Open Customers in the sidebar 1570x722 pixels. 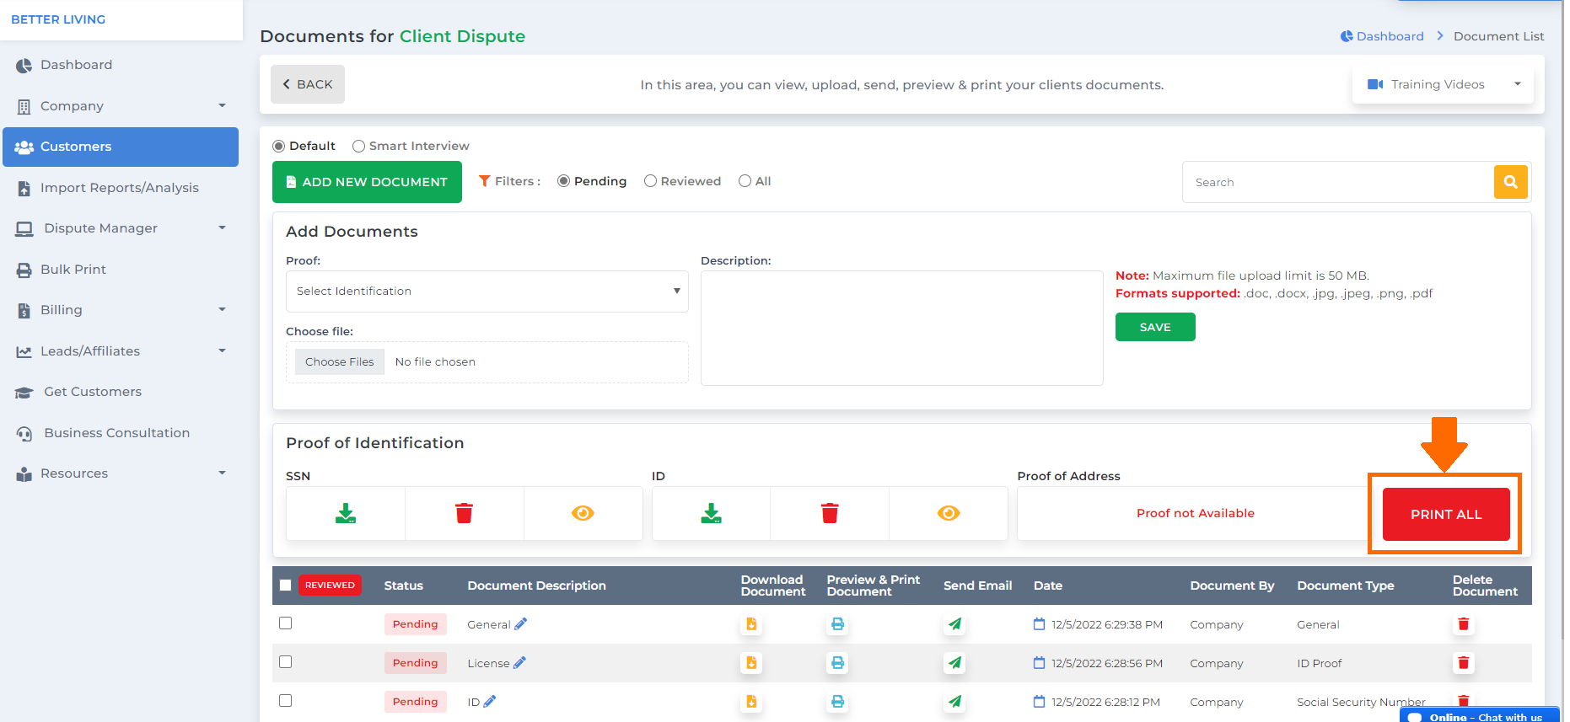click(x=121, y=147)
